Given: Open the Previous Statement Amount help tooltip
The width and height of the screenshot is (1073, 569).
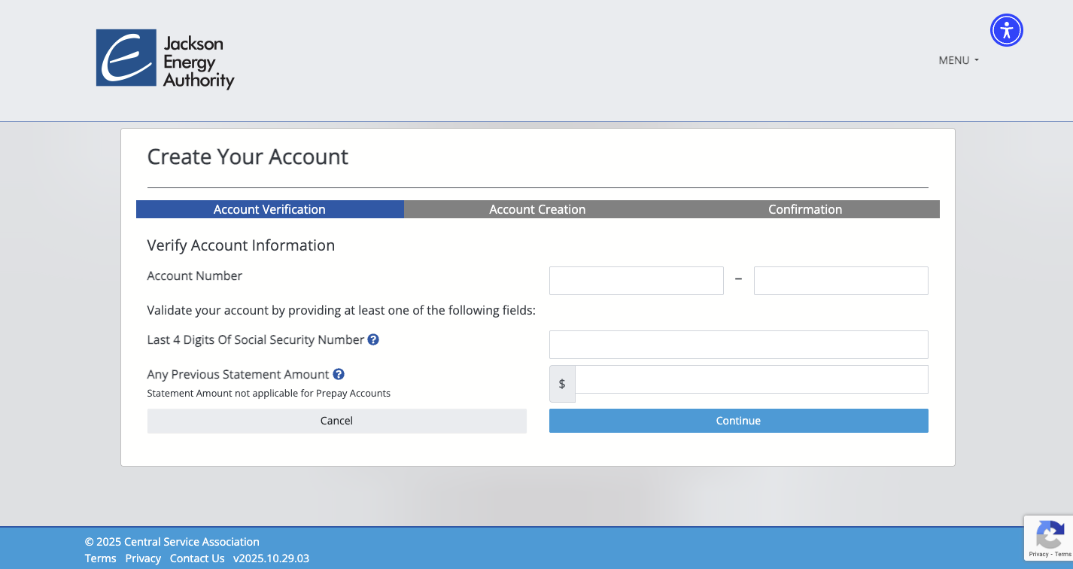Looking at the screenshot, I should (339, 374).
